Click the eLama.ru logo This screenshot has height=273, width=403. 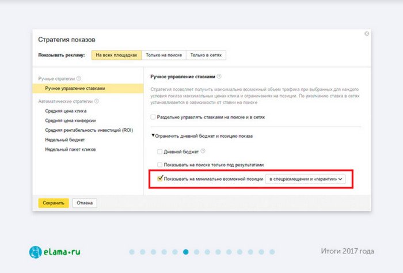point(55,252)
